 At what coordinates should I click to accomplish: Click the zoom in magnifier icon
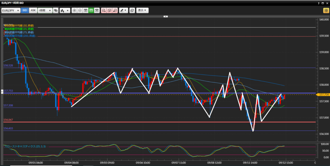coord(74,10)
